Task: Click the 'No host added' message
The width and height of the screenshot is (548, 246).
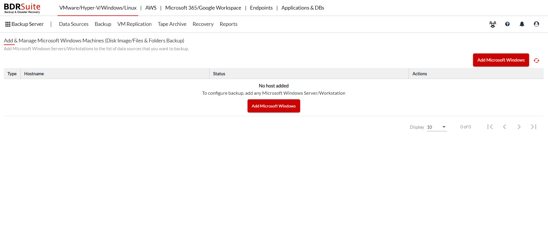Action: [274, 86]
